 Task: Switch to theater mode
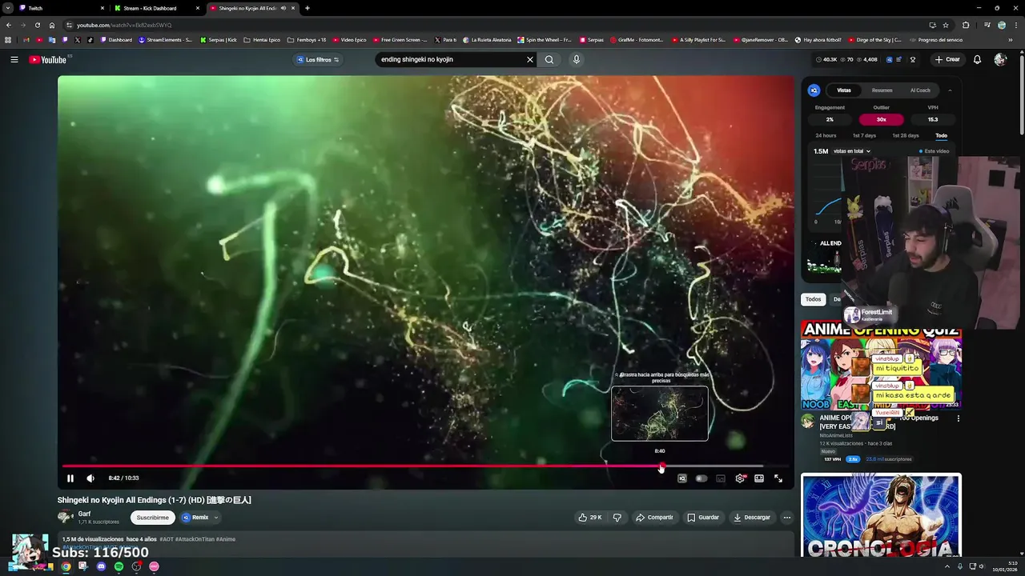tap(759, 478)
